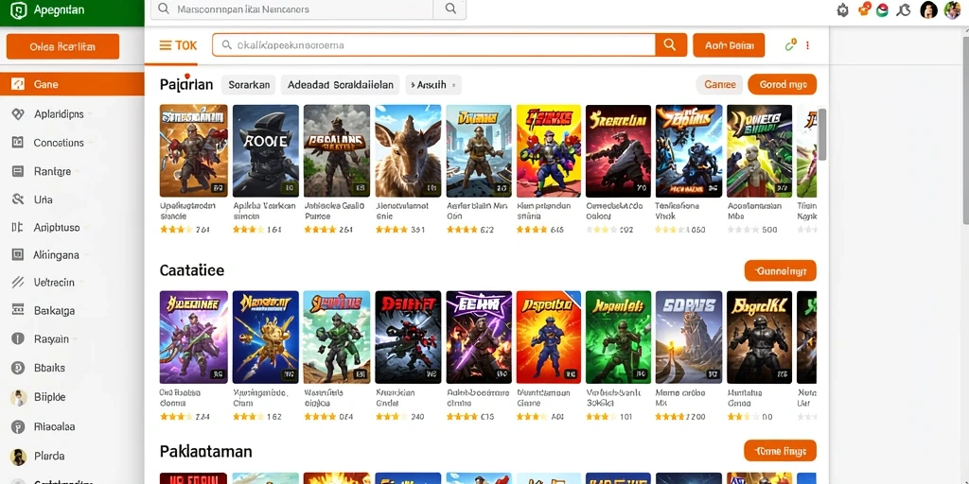Click the Conoatiuns sidebar icon
Viewport: 969px width, 484px height.
(x=18, y=143)
